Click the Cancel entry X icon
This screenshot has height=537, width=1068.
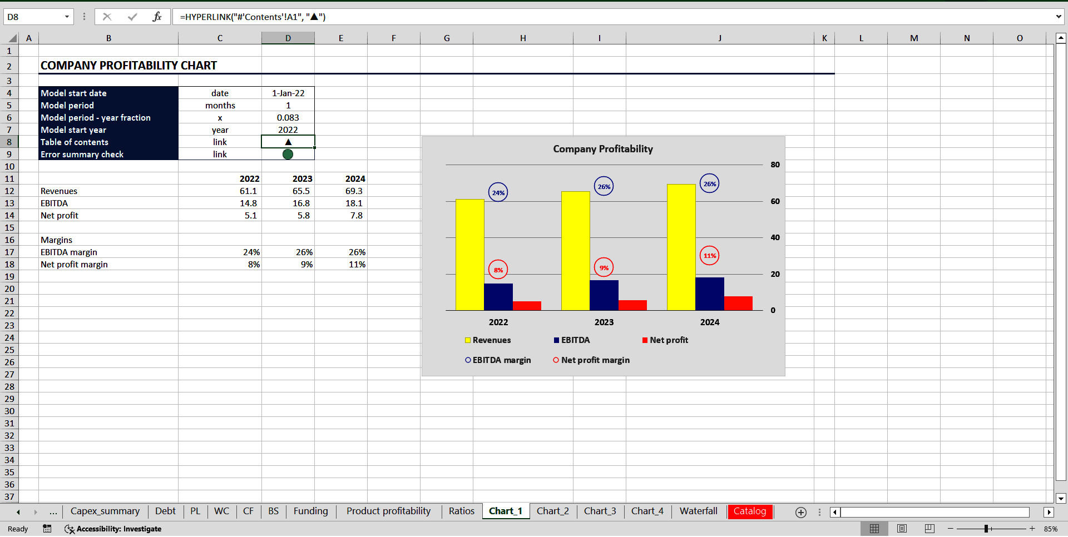pyautogui.click(x=107, y=17)
